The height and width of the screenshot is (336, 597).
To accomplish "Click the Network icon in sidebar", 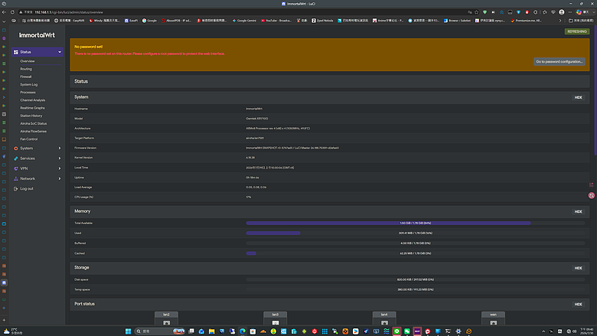I will (x=15, y=178).
